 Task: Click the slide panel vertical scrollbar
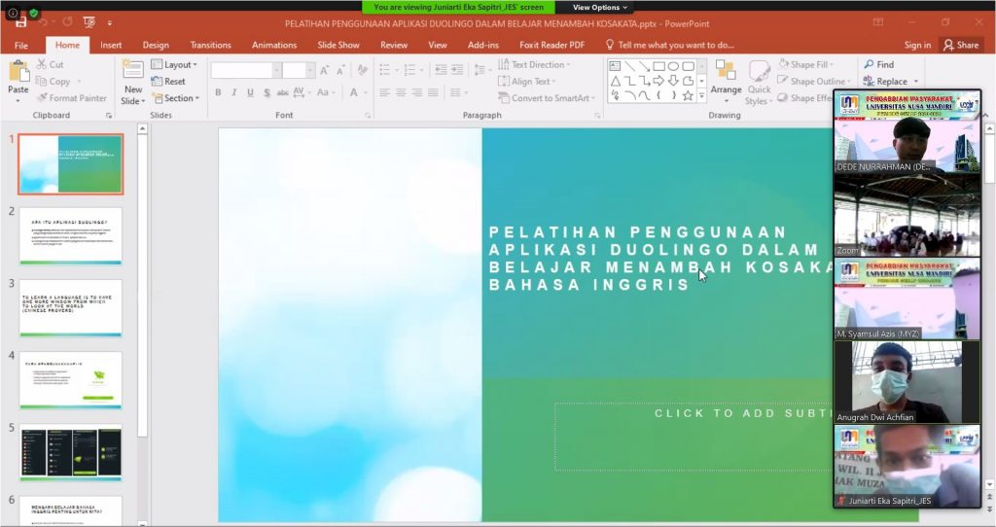[142, 292]
